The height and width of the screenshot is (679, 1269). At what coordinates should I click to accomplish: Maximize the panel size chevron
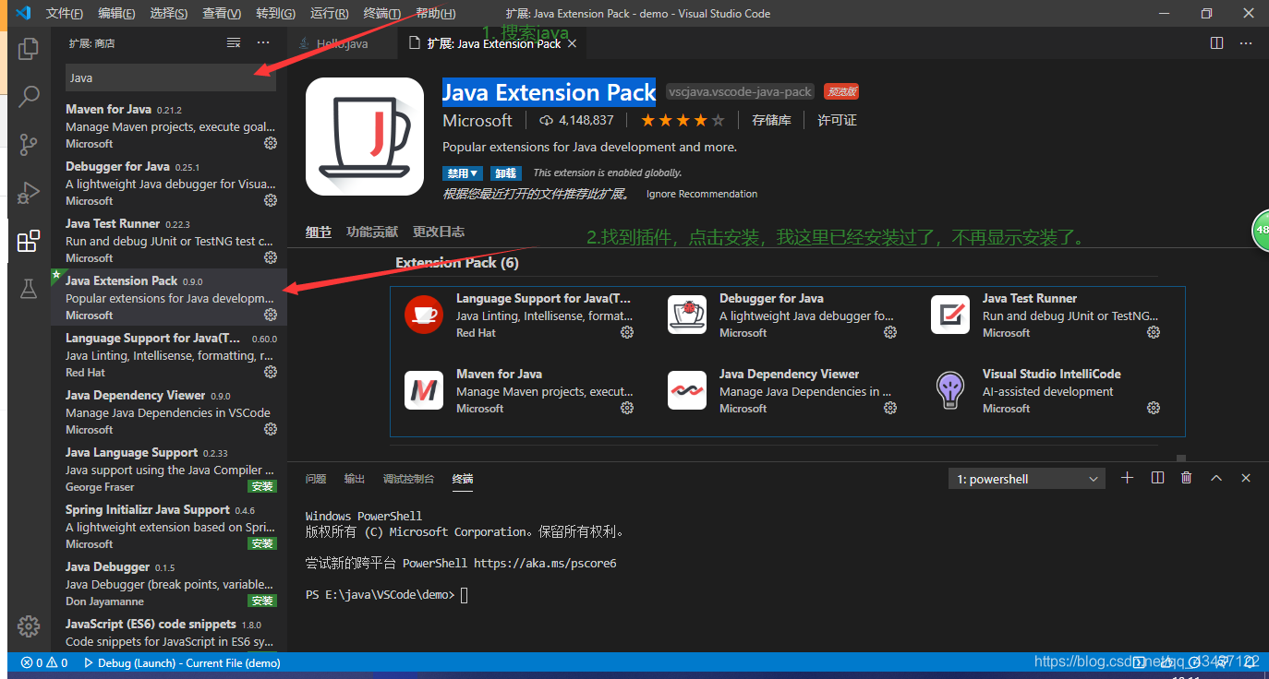1216,478
